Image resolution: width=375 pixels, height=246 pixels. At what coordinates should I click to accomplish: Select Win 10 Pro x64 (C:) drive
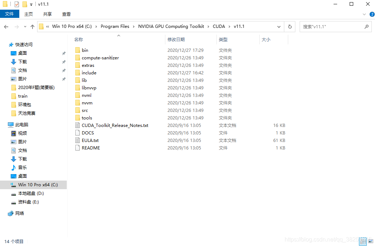pyautogui.click(x=34, y=185)
